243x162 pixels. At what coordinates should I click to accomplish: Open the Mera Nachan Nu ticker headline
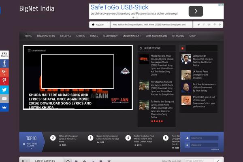(149, 24)
